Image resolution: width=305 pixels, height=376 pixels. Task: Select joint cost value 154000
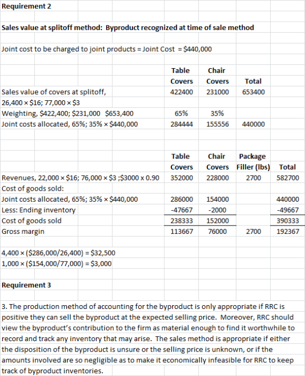click(x=217, y=199)
